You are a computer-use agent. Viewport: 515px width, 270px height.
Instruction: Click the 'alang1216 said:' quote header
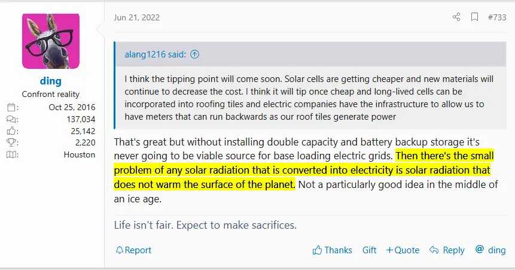pyautogui.click(x=156, y=54)
